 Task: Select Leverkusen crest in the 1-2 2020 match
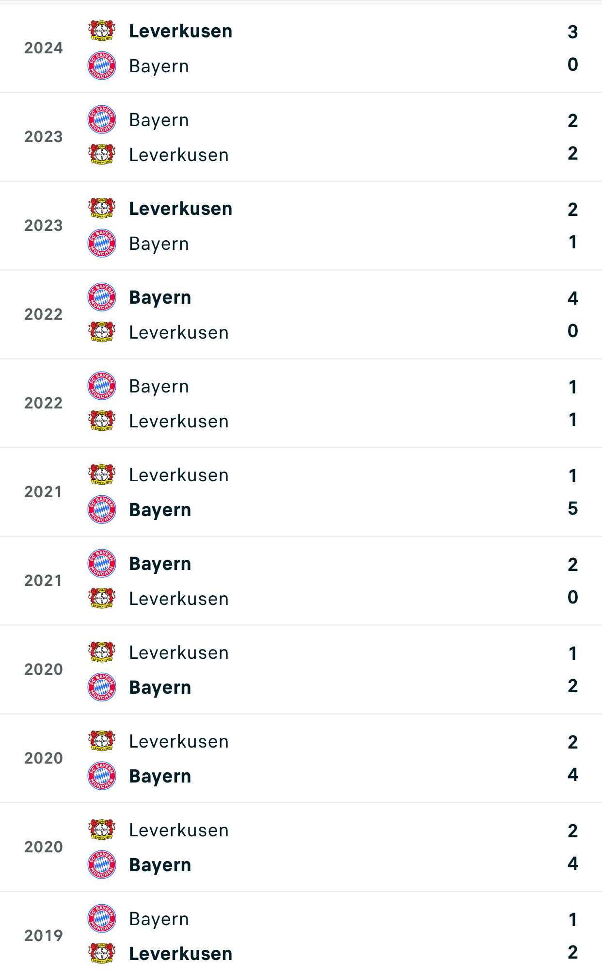coord(102,652)
